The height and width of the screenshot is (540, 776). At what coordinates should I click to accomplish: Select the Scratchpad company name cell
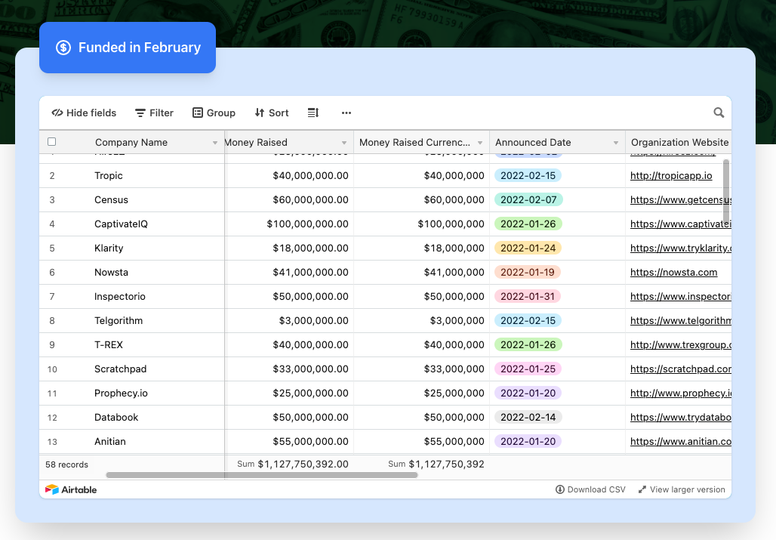tap(132, 369)
